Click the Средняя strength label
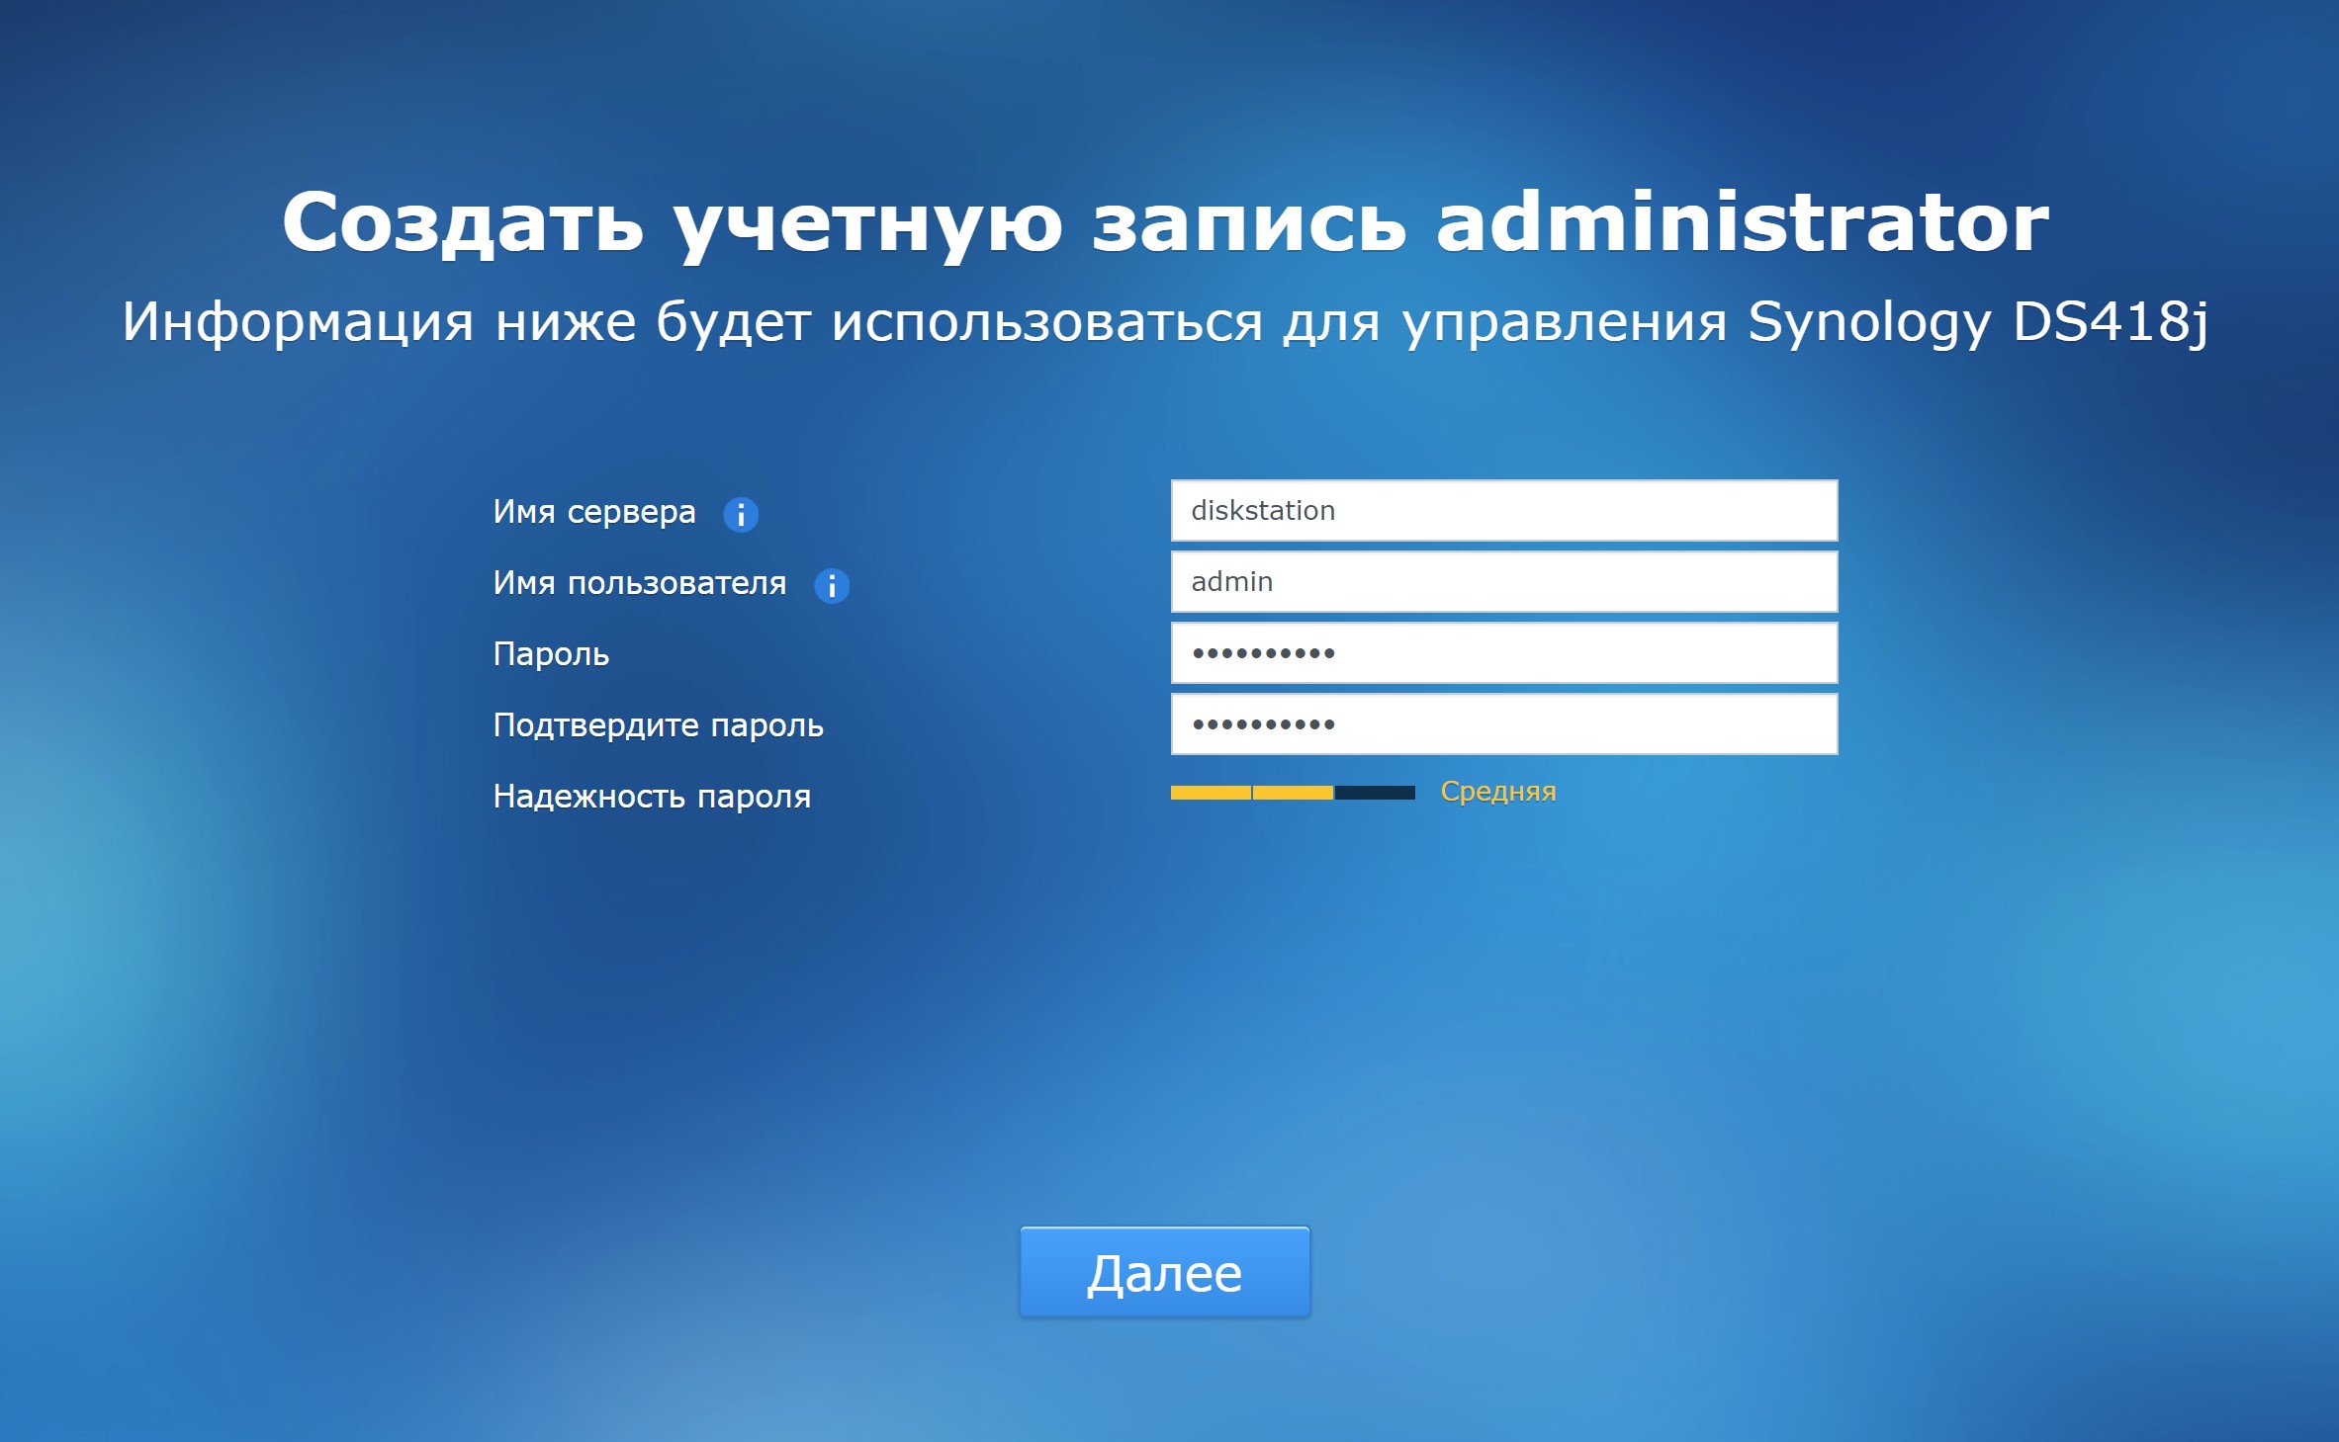Screen dimensions: 2339x1442 click(1498, 792)
